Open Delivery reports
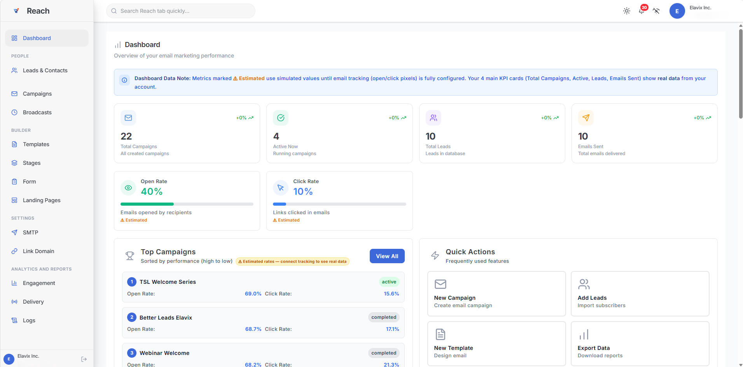 (47, 302)
